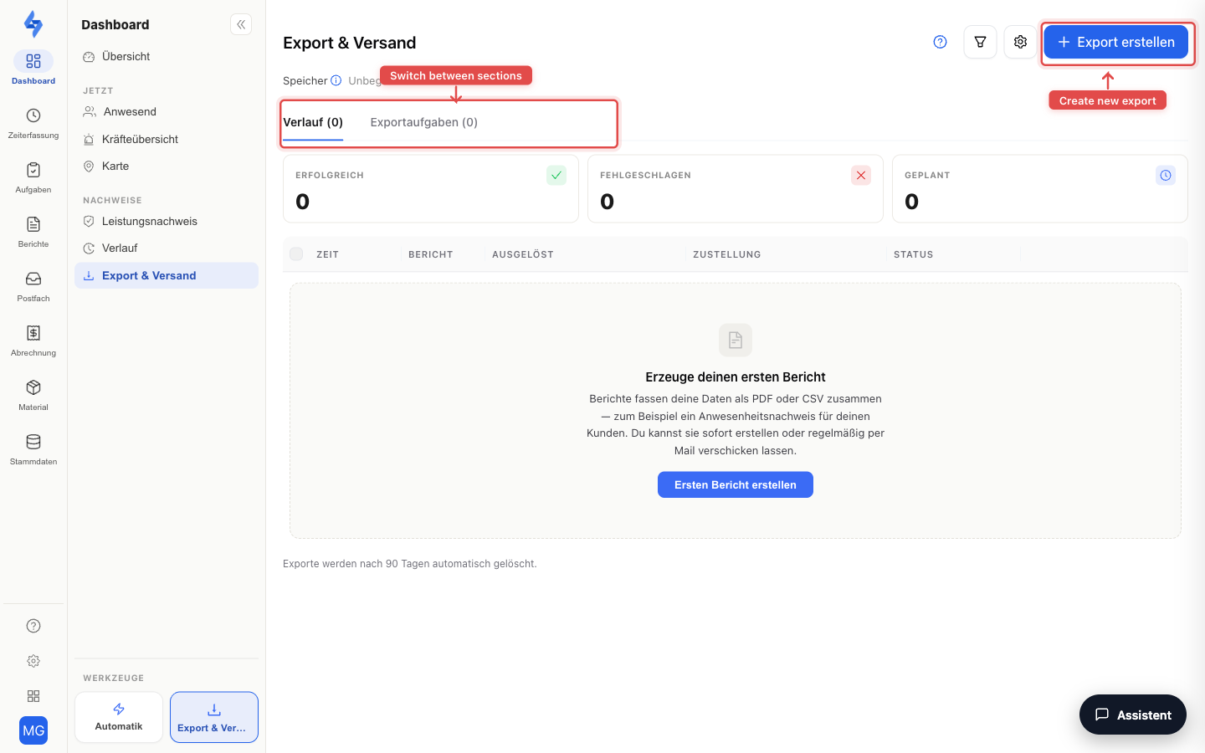Click the MG user avatar
1205x753 pixels.
click(x=33, y=730)
